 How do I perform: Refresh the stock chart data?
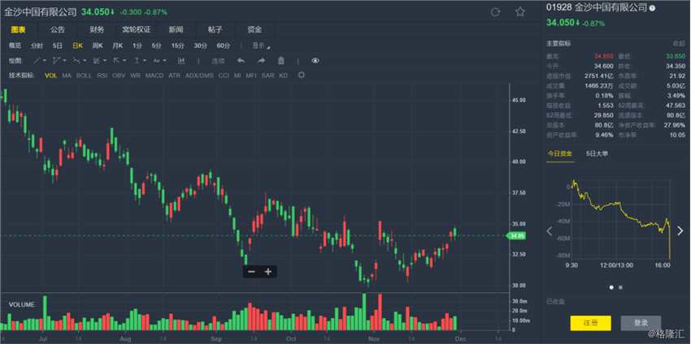(495, 12)
